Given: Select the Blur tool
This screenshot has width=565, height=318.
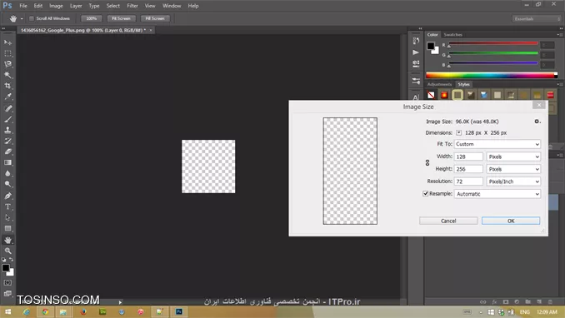Looking at the screenshot, I should 7,173.
